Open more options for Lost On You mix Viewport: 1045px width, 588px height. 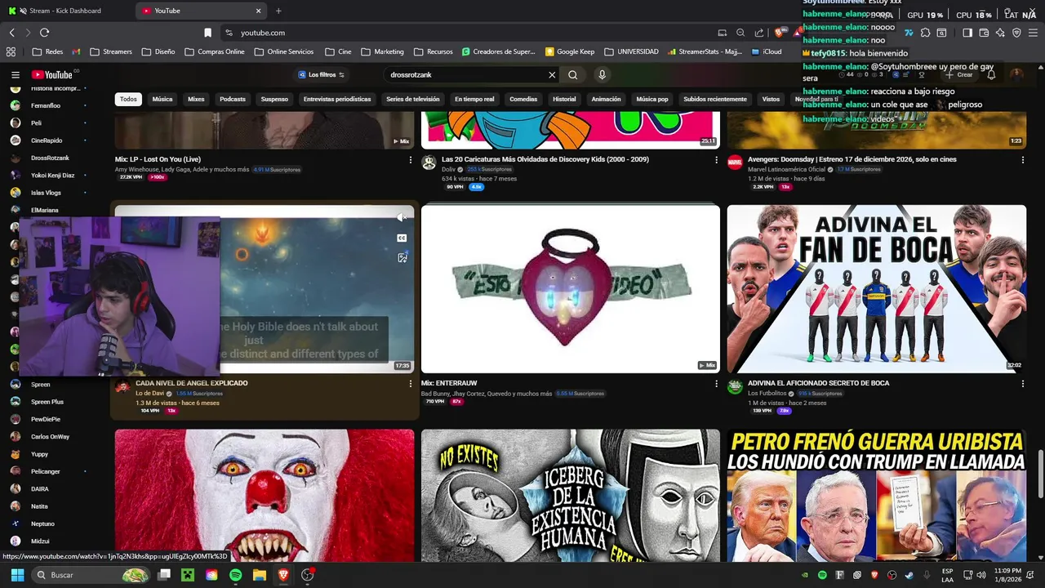point(410,160)
